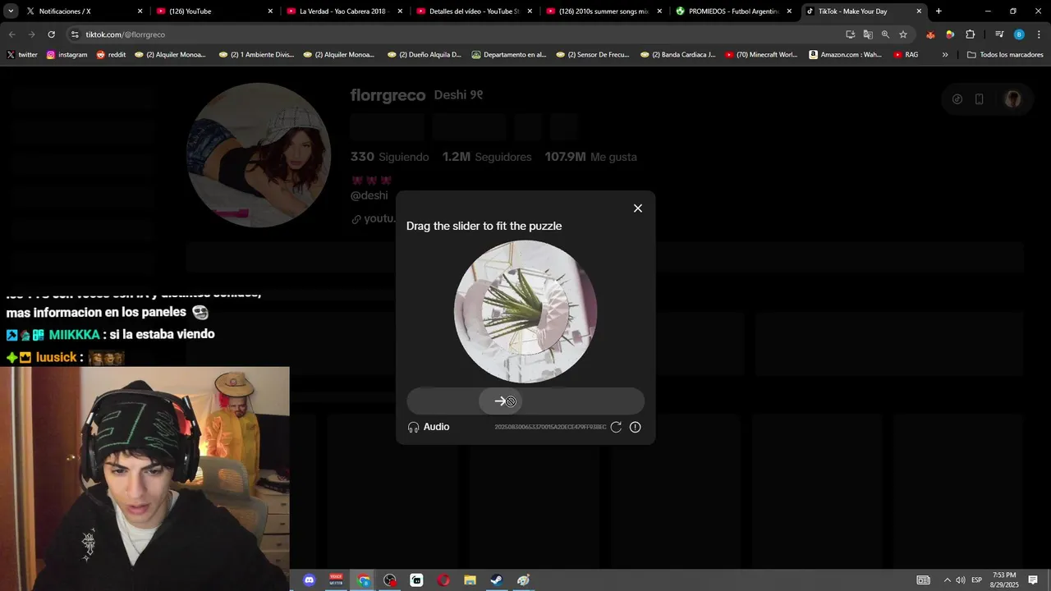Close the PROMIEDOS tab
The height and width of the screenshot is (591, 1051).
[789, 11]
